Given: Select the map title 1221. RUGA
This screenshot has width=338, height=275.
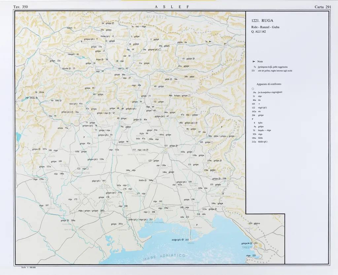Looking at the screenshot, I should 262,20.
